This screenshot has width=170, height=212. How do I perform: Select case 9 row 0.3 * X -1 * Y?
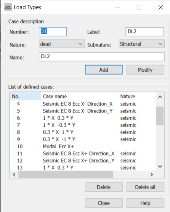click(83, 139)
